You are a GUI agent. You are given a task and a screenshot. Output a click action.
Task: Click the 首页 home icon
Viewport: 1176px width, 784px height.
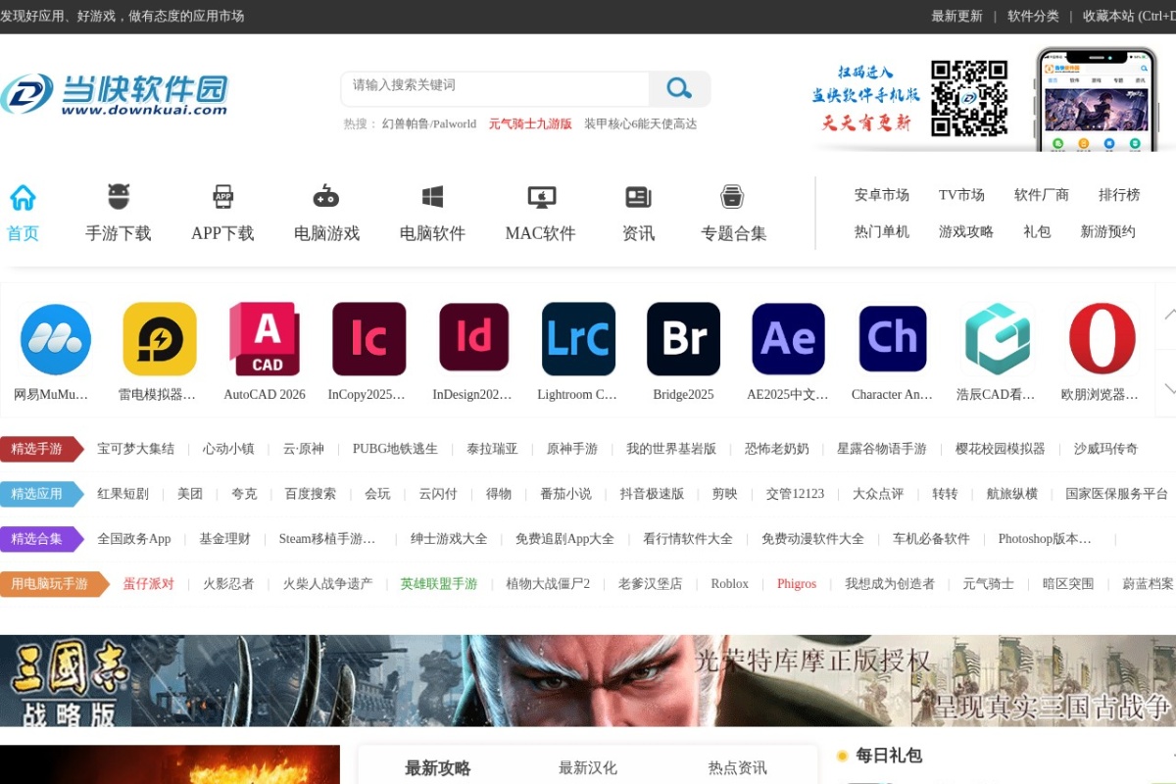click(23, 197)
